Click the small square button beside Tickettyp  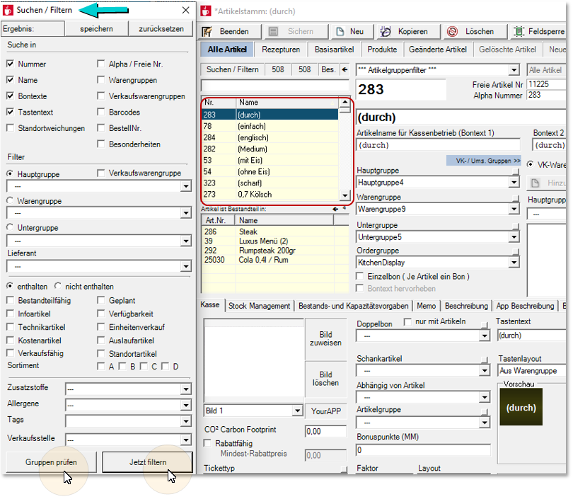[344, 469]
